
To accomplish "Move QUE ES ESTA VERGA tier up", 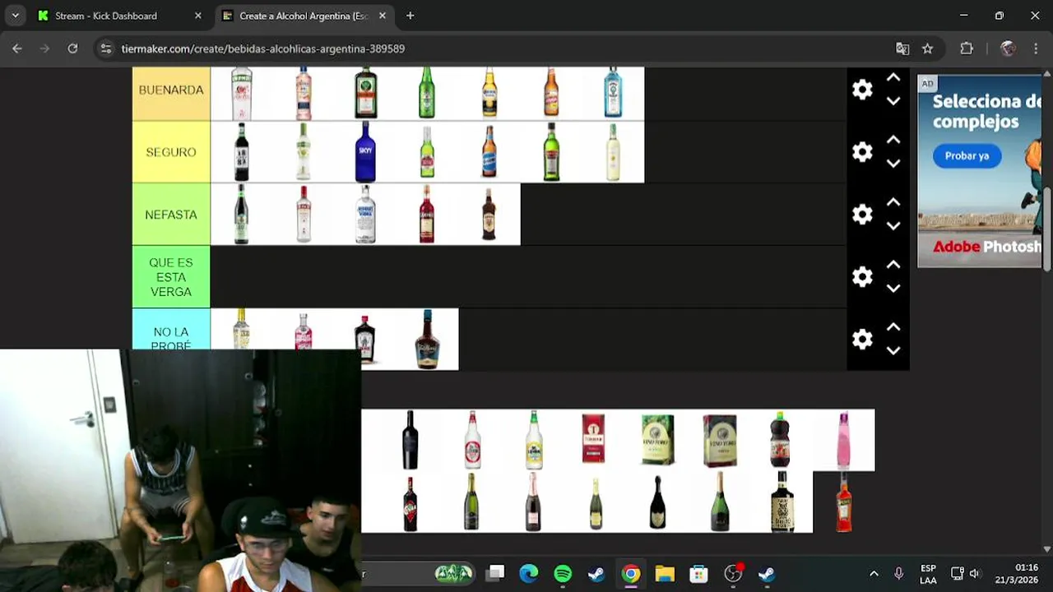I will pos(893,266).
